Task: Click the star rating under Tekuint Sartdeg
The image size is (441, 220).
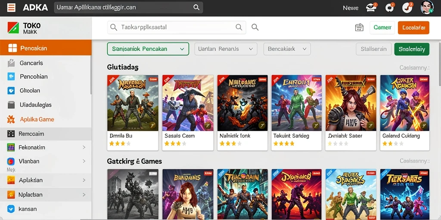Action: pyautogui.click(x=284, y=144)
